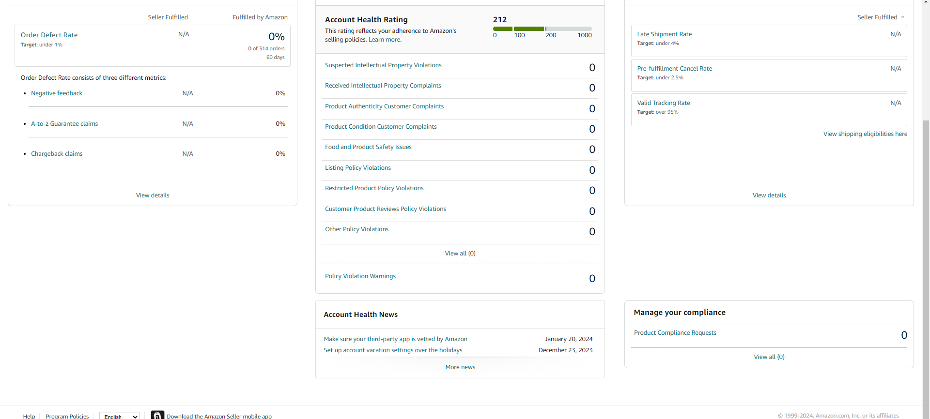Open Customer Product Reviews Policy Violations
930x419 pixels.
tap(386, 209)
